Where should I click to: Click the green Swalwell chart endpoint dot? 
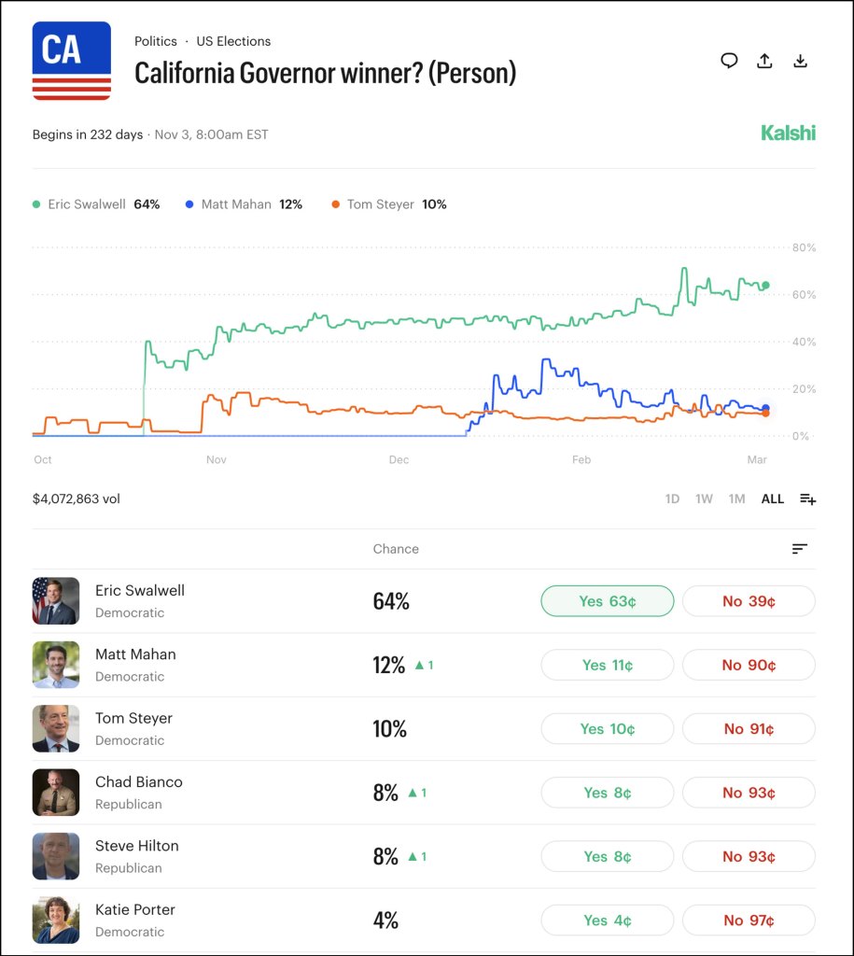click(x=766, y=285)
